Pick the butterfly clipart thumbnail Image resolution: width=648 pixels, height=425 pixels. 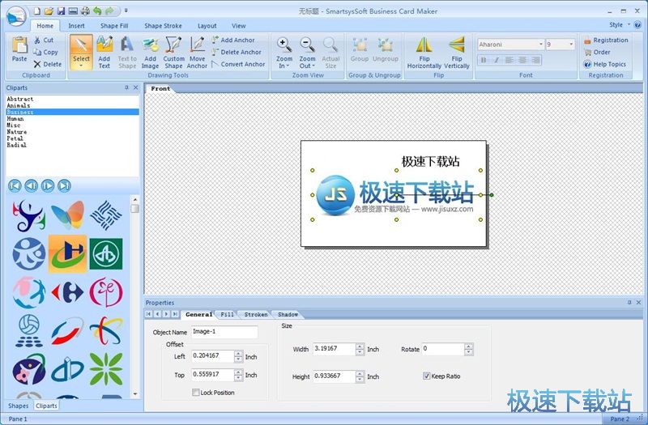click(x=68, y=215)
